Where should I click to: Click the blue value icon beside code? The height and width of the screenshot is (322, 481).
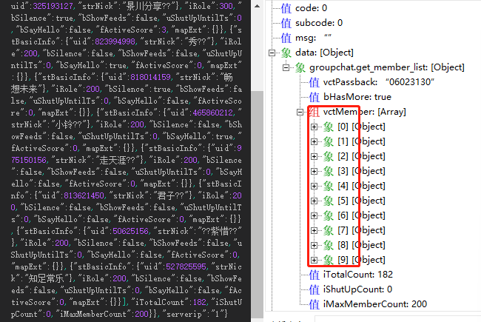coord(286,8)
